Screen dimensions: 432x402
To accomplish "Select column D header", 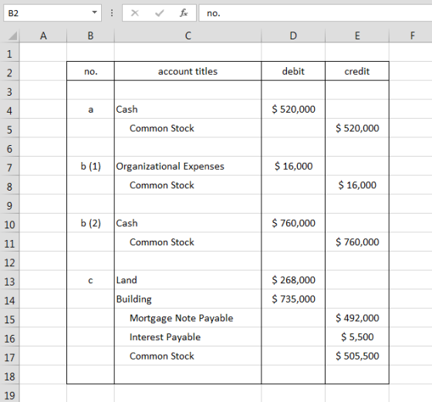I will pyautogui.click(x=293, y=35).
